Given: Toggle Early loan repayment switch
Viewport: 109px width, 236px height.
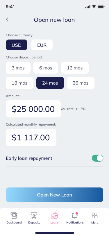Looking at the screenshot, I should click(x=98, y=158).
